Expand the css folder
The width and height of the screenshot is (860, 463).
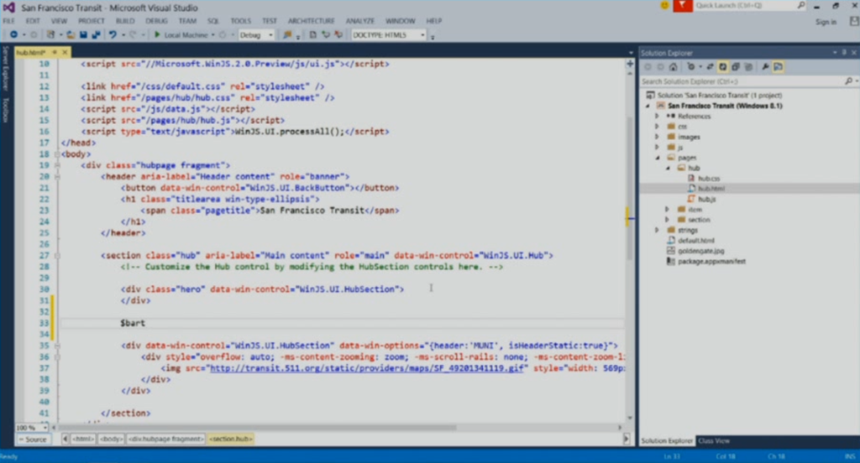657,127
